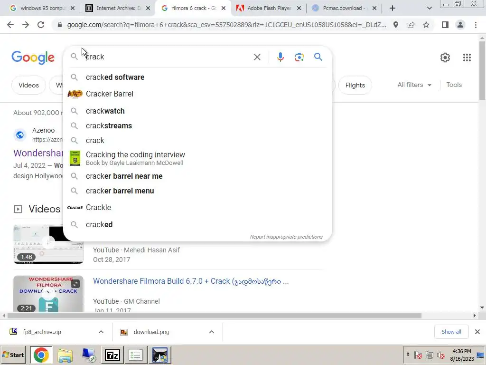Open the location permission icon in address bar
Viewport: 486px width, 365px height.
[x=396, y=25]
